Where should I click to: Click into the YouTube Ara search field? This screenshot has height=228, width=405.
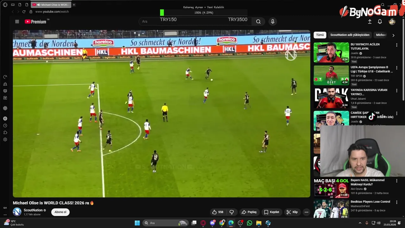pyautogui.click(x=195, y=22)
